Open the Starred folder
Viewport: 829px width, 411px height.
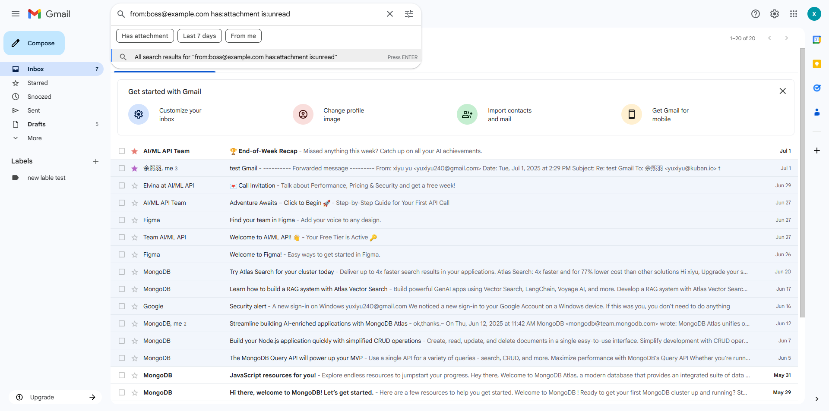point(52,83)
